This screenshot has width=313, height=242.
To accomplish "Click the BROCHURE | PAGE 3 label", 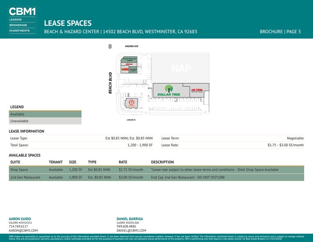I will (280, 32).
